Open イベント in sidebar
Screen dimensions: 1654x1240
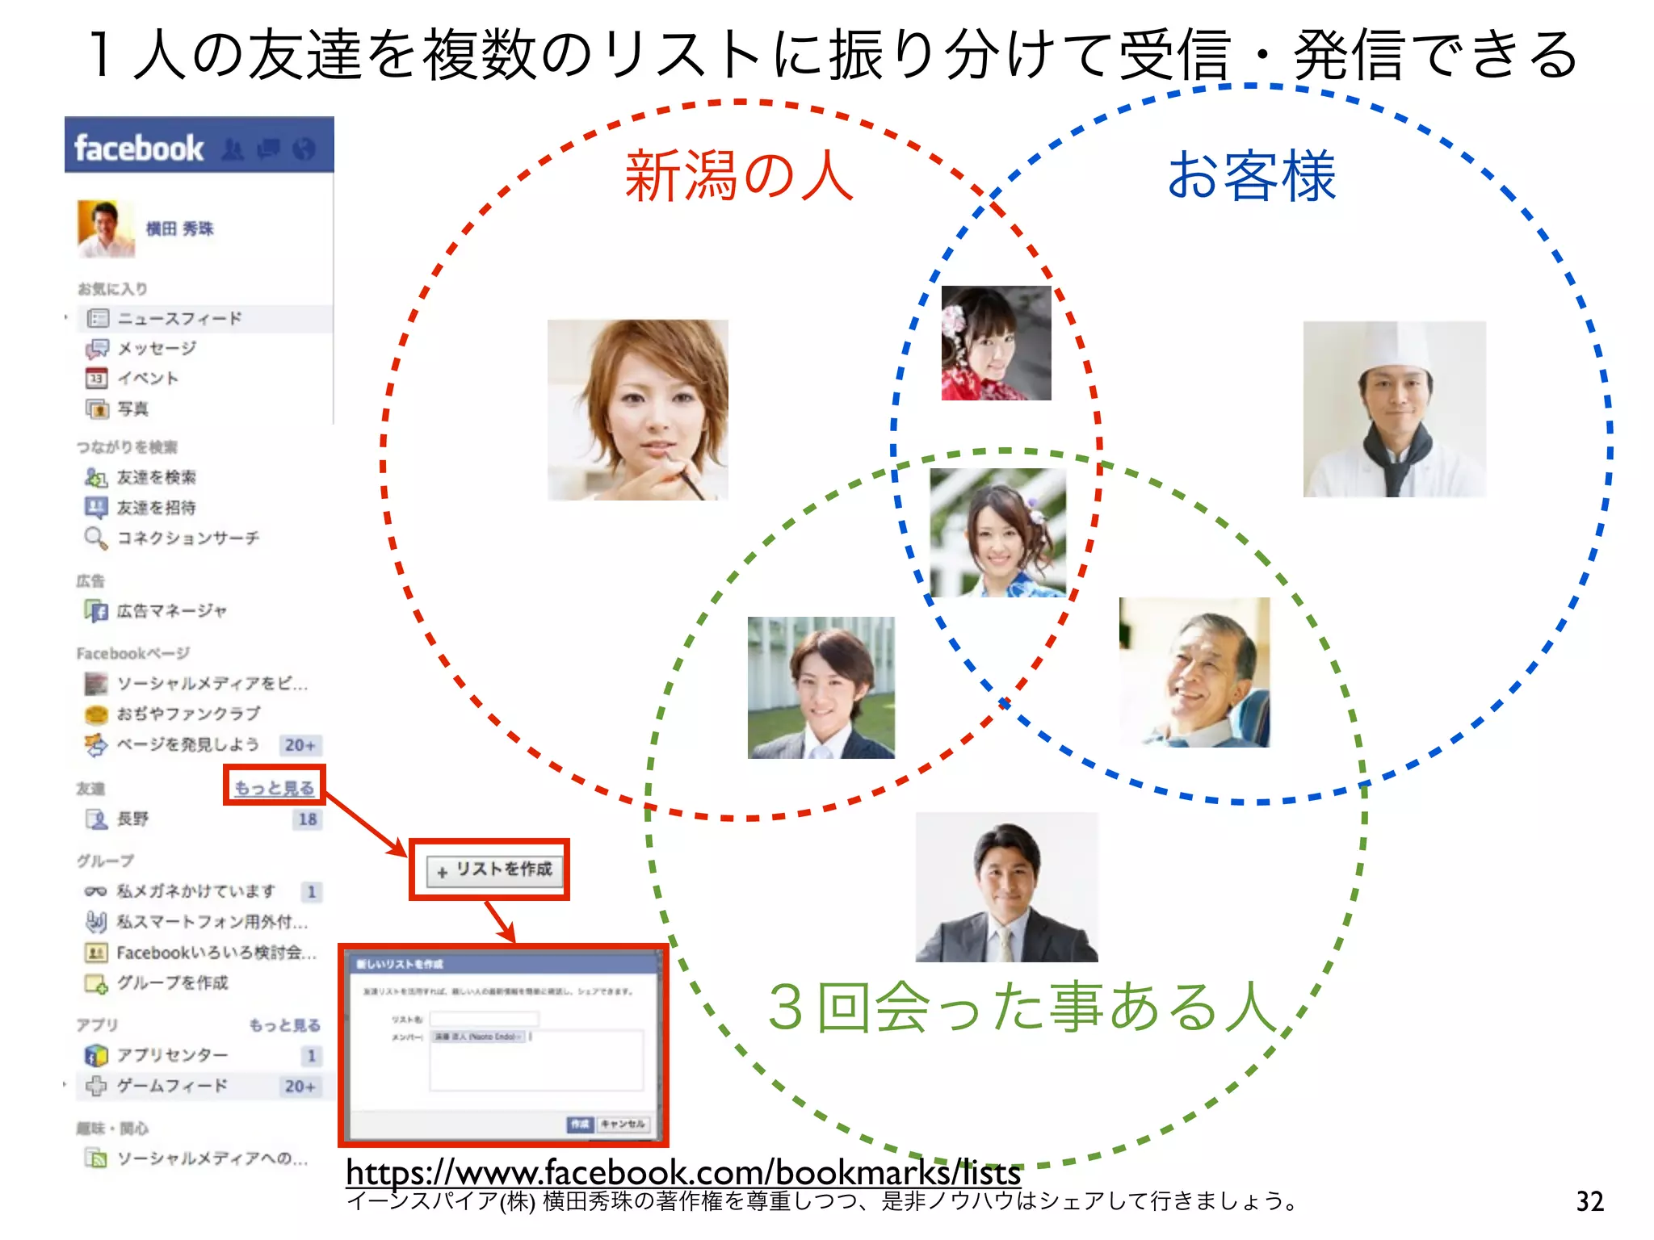(148, 379)
